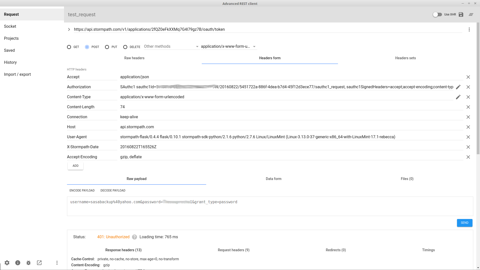Switch to the Raw headers tab
The image size is (480, 270).
click(134, 58)
